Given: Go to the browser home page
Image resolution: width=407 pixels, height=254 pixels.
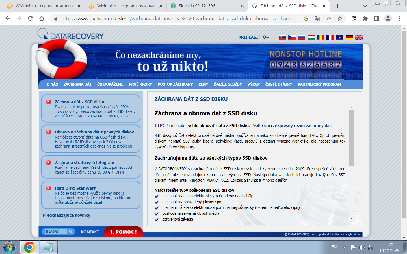Looking at the screenshot, I should (42, 18).
